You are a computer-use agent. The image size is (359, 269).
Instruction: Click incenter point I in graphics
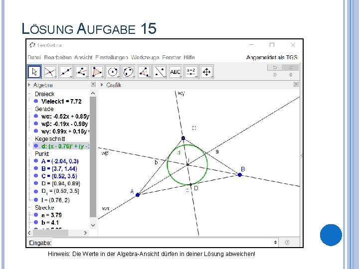click(187, 164)
